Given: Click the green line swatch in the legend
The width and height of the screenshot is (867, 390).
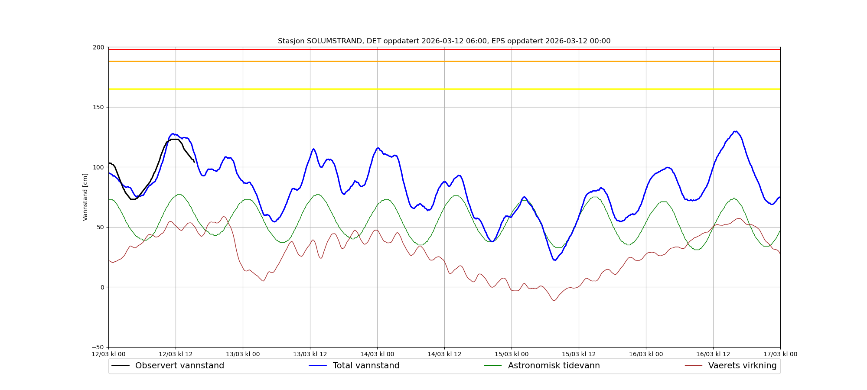Looking at the screenshot, I should pos(493,366).
